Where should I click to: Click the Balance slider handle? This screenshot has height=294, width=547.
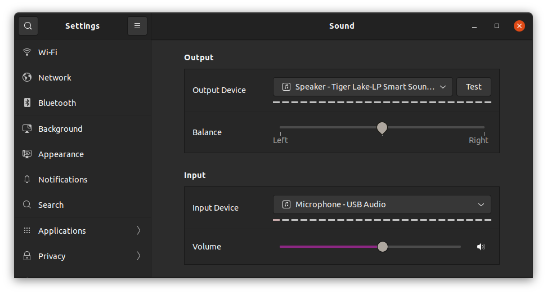click(x=382, y=128)
